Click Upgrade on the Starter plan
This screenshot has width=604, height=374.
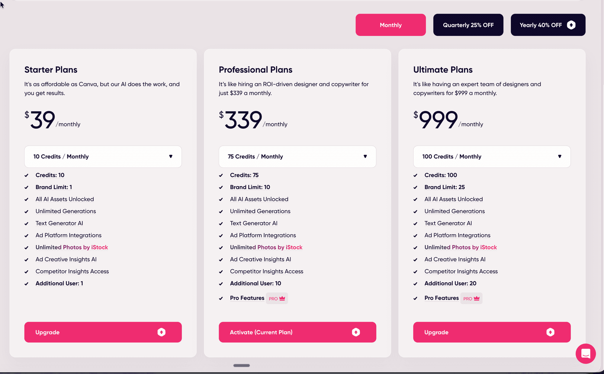(103, 332)
